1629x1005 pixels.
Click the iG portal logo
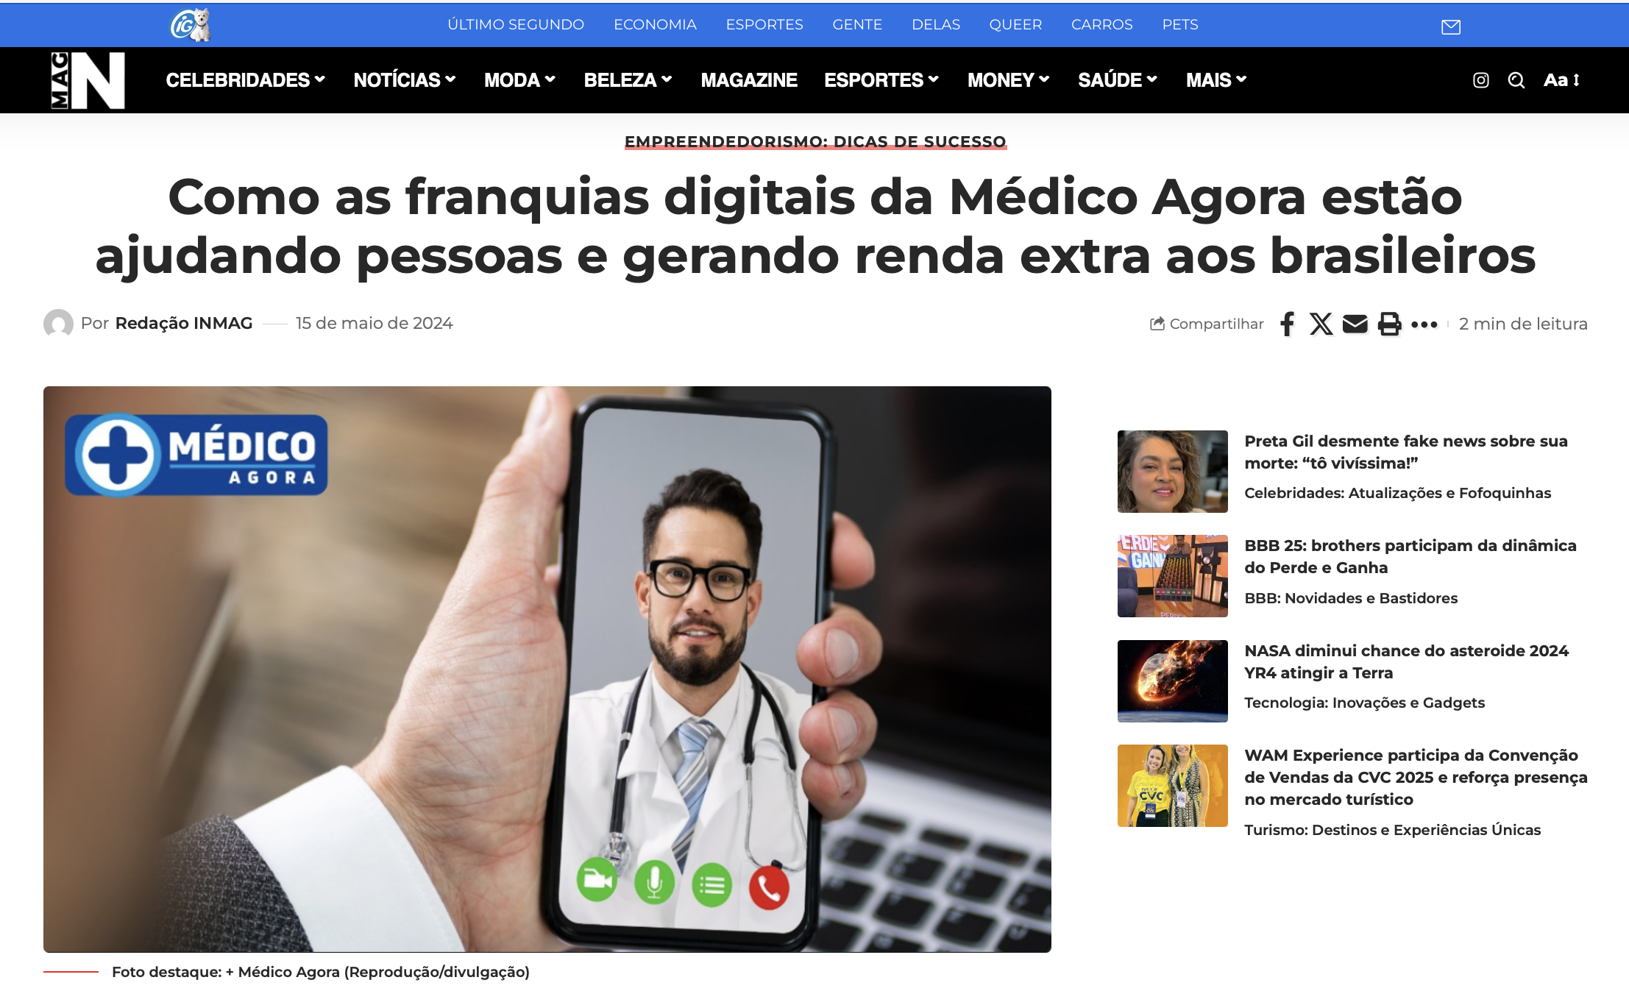191,25
